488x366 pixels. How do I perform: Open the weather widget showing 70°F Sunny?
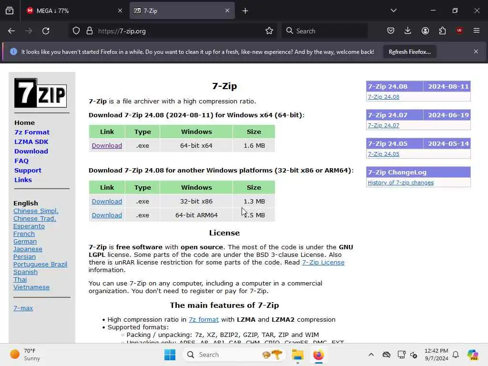(25, 355)
